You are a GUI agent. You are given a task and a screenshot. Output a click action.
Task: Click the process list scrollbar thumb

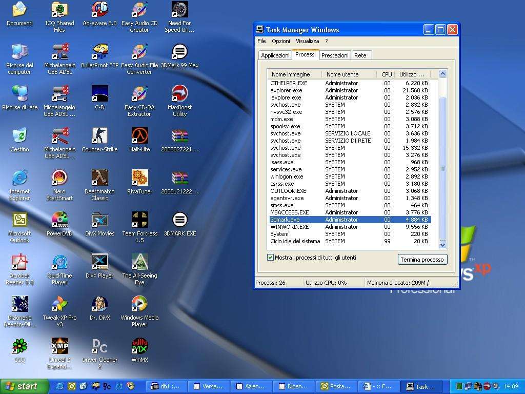[442, 169]
